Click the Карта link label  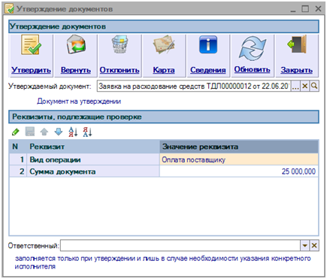click(x=164, y=70)
